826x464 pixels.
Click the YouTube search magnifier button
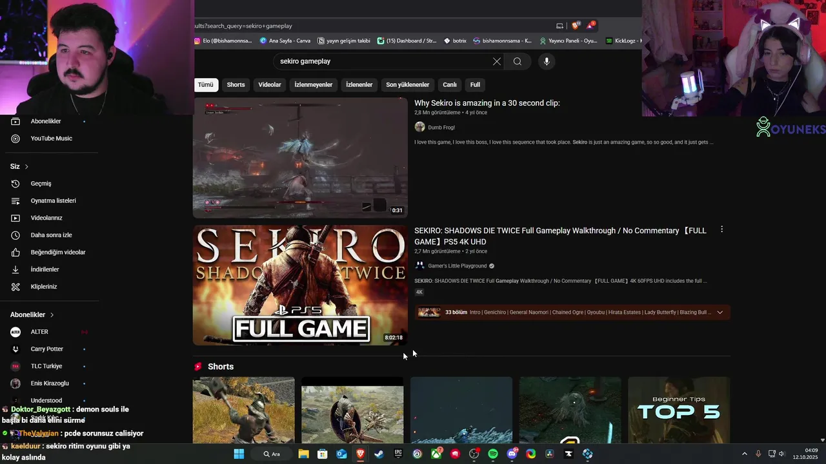click(518, 61)
